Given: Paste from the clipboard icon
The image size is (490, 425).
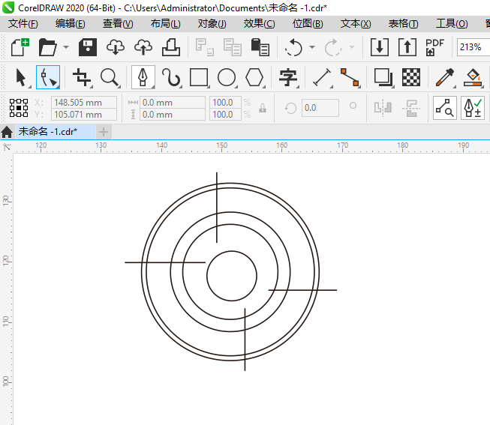Looking at the screenshot, I should coord(260,47).
